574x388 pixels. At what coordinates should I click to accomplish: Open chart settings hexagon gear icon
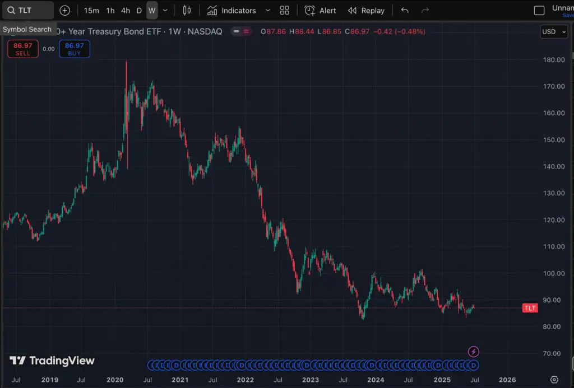pos(554,380)
